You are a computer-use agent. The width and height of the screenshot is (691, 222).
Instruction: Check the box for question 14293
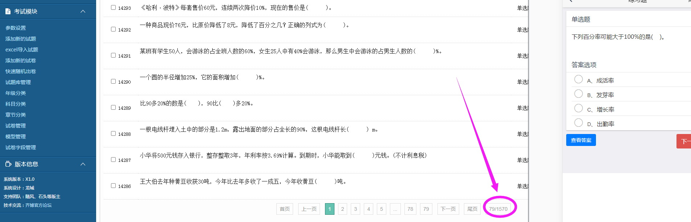click(113, 8)
